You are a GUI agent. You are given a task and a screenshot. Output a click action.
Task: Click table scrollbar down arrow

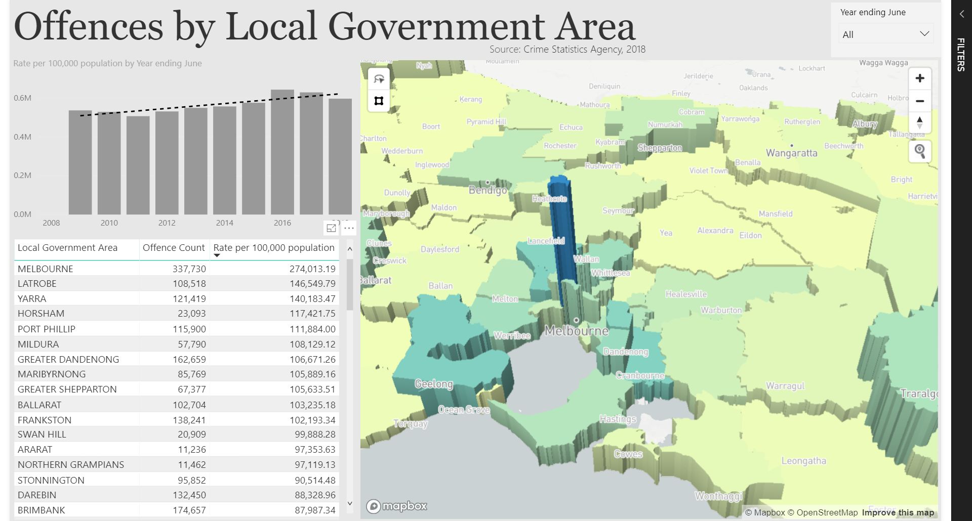[x=349, y=503]
